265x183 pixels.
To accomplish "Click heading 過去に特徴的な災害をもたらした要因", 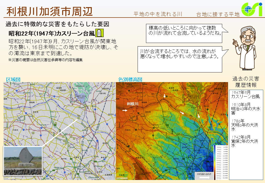I will pyautogui.click(x=57, y=24).
